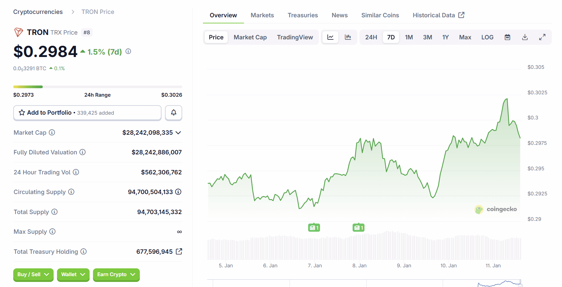Click the news marker near 7. Jan
Image resolution: width=562 pixels, height=287 pixels.
[x=314, y=228]
